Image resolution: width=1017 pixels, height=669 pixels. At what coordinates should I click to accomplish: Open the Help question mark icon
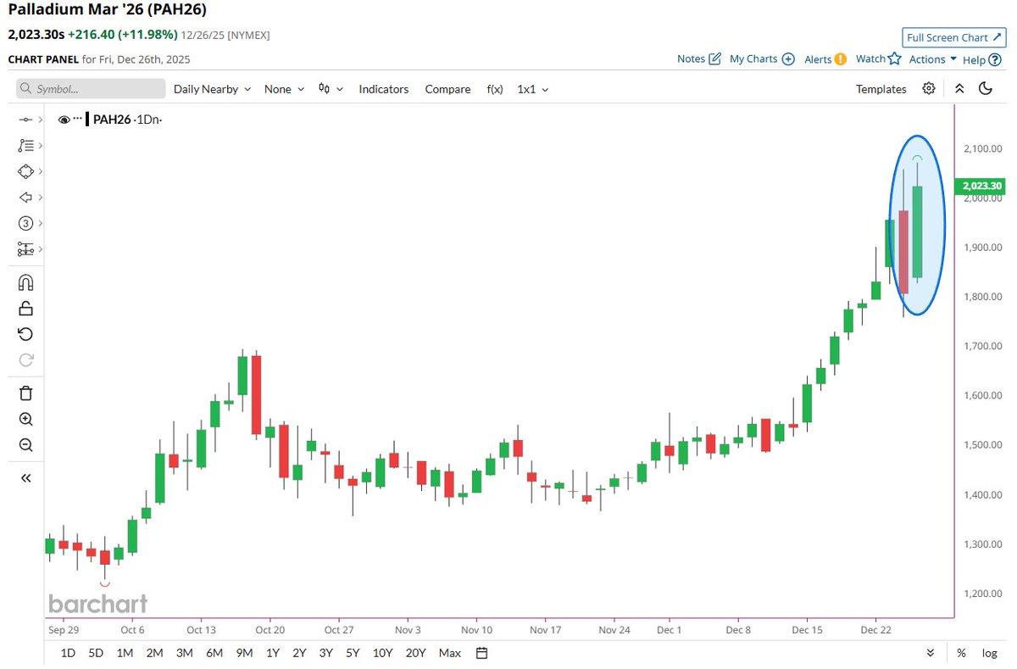pyautogui.click(x=994, y=59)
